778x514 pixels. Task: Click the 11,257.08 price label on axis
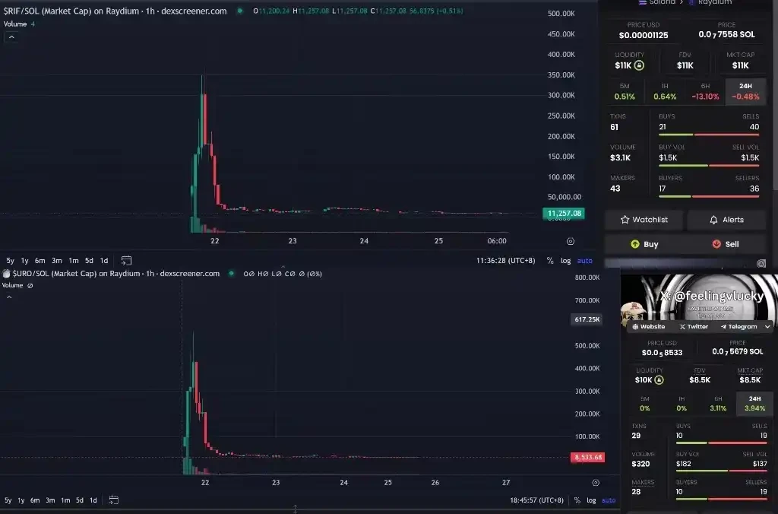(564, 214)
